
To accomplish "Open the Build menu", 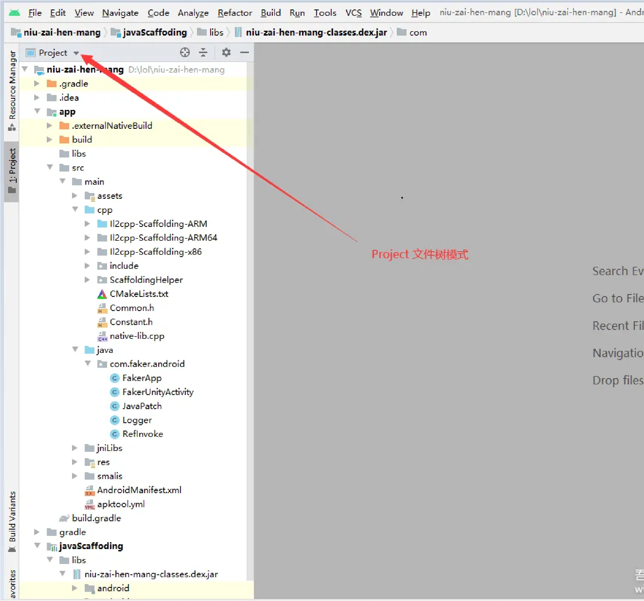I will [x=270, y=13].
